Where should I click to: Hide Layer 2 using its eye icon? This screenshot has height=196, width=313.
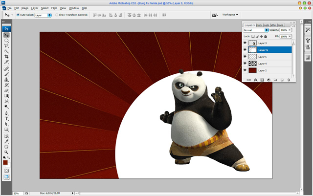[245, 70]
